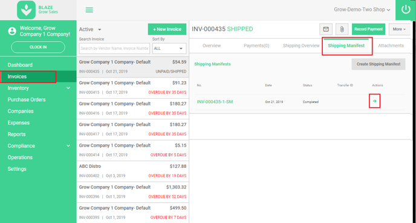Switch to the Overview tab
This screenshot has width=416, height=223.
click(x=212, y=45)
